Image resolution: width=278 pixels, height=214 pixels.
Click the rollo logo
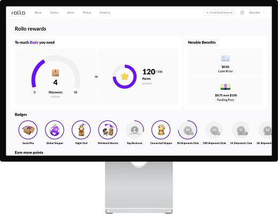click(18, 13)
